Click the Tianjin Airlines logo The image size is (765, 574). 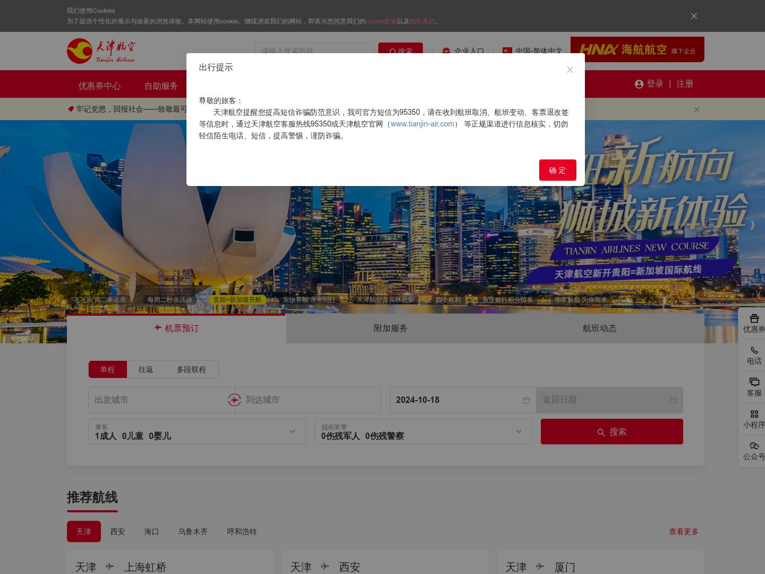coord(101,51)
